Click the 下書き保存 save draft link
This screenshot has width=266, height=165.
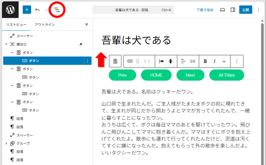click(x=205, y=10)
